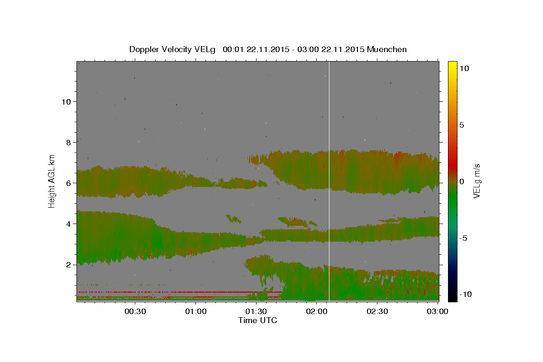
Task: Click the 00:30 time tick label
Action: pos(135,312)
